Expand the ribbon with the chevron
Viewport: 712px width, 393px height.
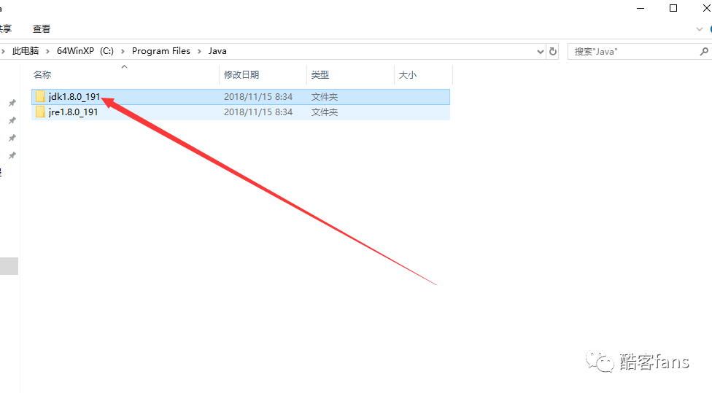(700, 29)
